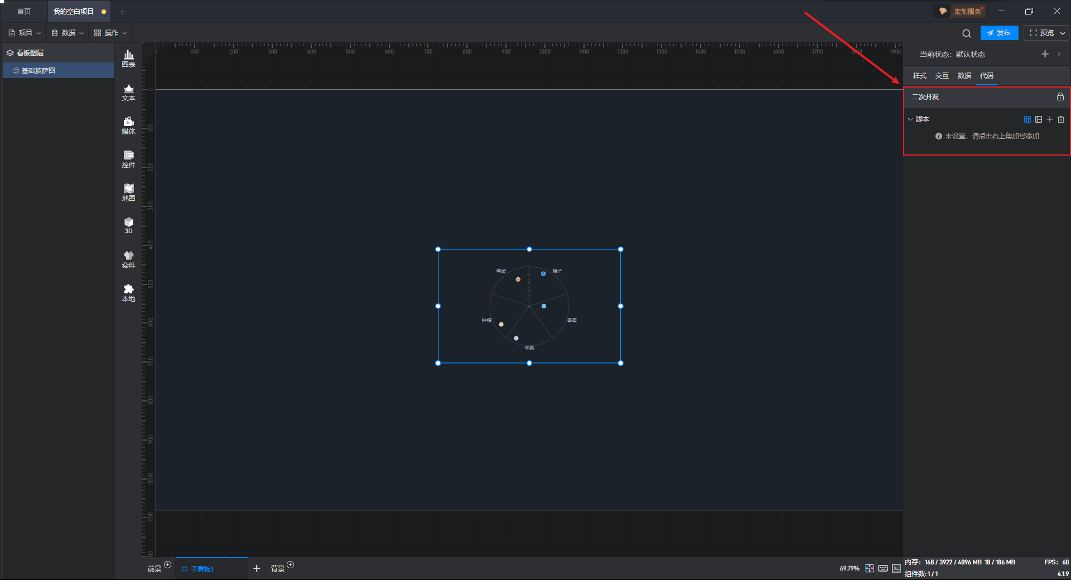Click the 发布 publish button
The height and width of the screenshot is (580, 1071).
click(999, 33)
